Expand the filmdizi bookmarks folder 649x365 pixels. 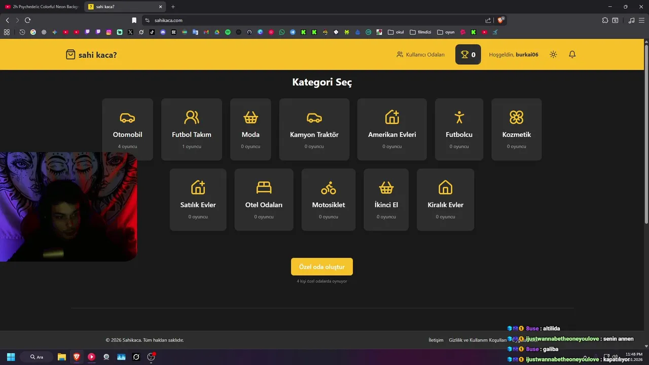click(420, 32)
